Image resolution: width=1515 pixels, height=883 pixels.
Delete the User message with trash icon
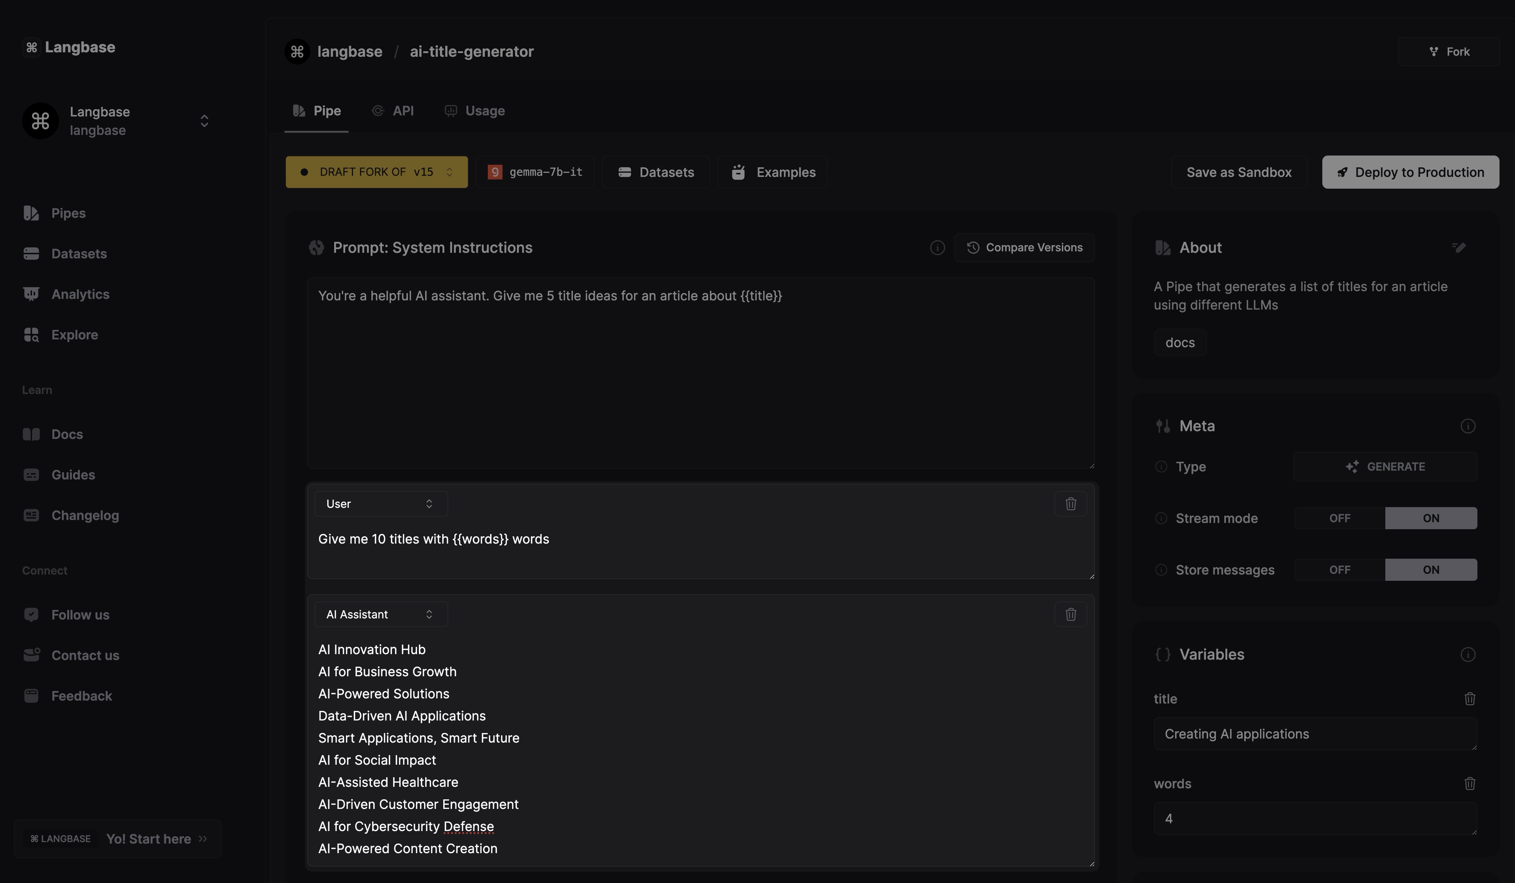(1070, 503)
